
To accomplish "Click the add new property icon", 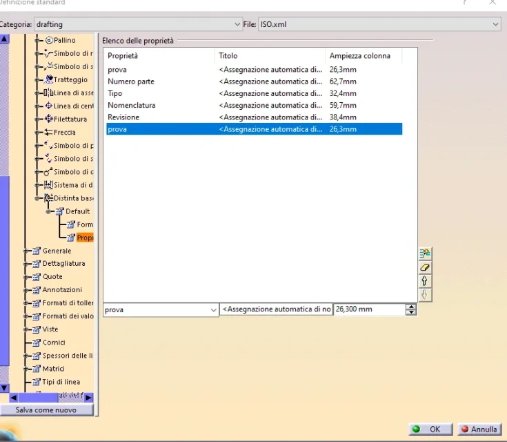I will (x=425, y=253).
